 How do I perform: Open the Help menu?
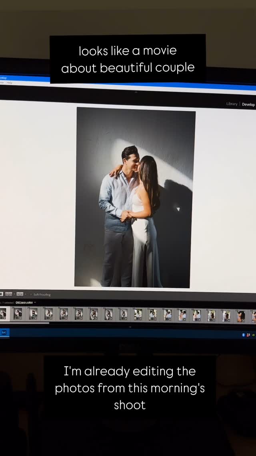[x=10, y=83]
